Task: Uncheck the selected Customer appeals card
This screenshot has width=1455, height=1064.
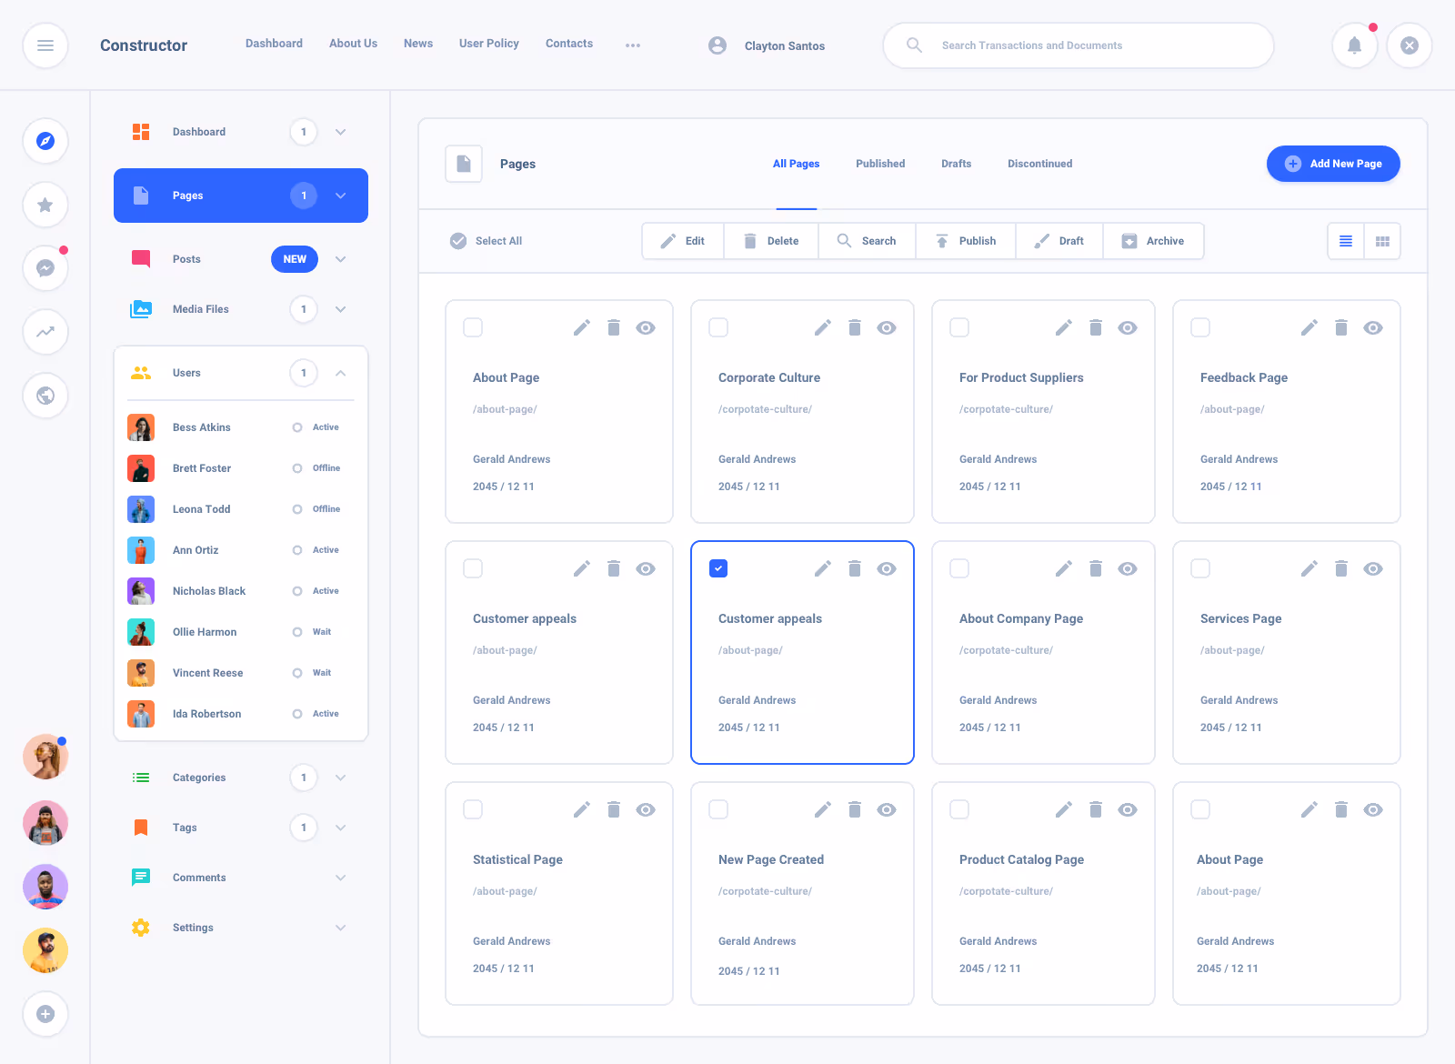Action: pyautogui.click(x=718, y=568)
